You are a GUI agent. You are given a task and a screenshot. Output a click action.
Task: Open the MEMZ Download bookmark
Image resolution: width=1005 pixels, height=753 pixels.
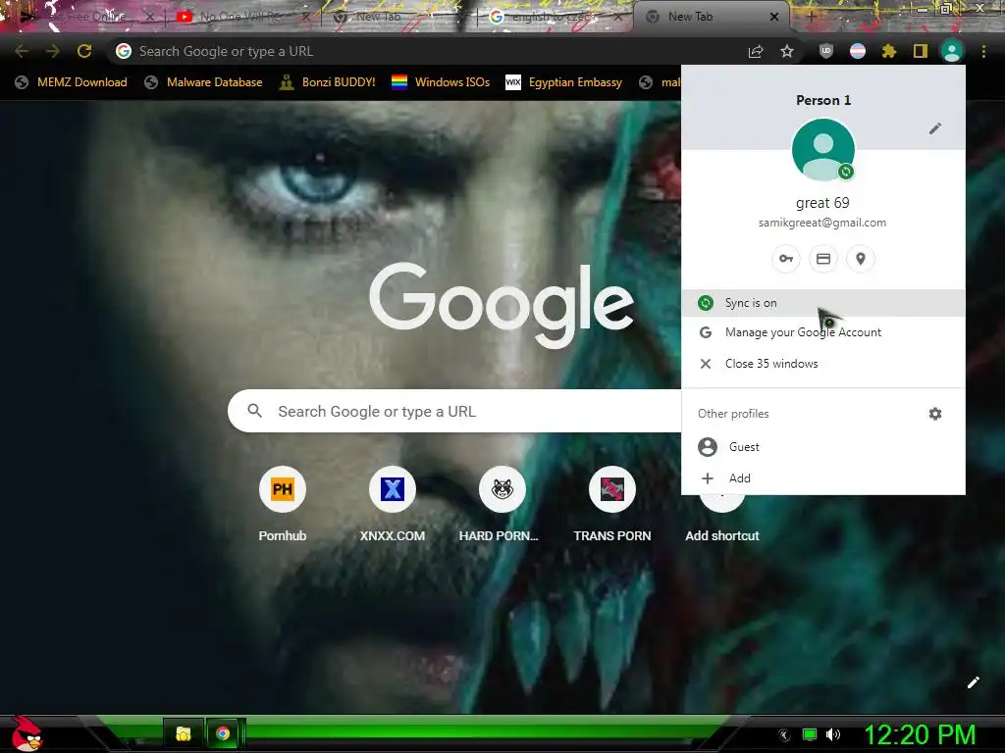(71, 82)
